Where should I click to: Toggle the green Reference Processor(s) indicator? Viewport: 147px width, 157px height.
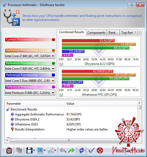[53, 63]
